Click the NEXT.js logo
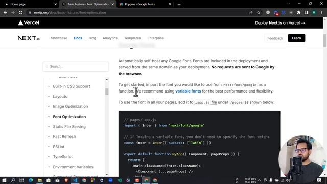This screenshot has width=327, height=184. pos(29,38)
